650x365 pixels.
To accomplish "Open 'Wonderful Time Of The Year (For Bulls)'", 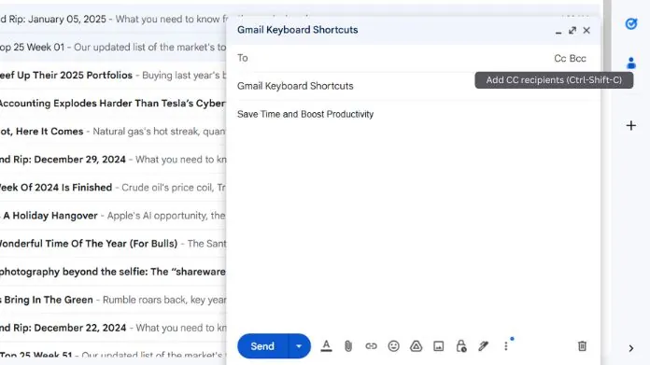I will [113, 244].
